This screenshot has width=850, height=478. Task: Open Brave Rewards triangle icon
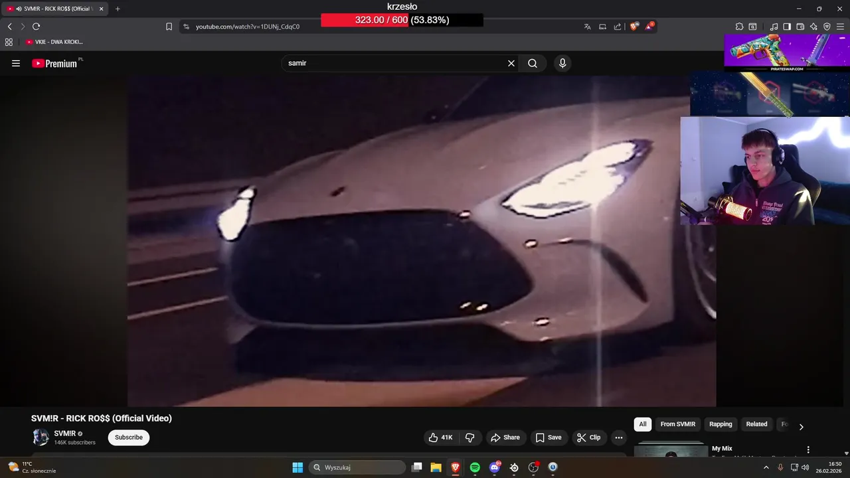point(649,27)
